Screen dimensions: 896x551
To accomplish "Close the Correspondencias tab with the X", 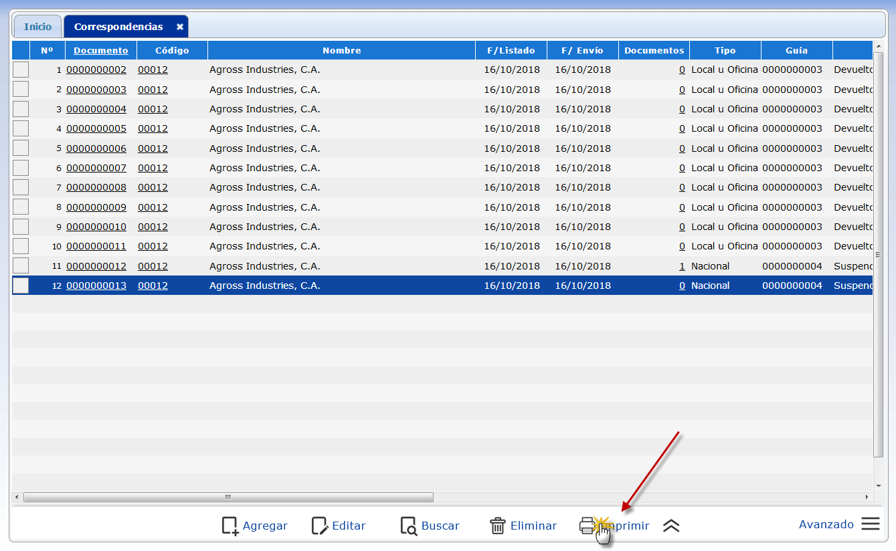I will [180, 27].
